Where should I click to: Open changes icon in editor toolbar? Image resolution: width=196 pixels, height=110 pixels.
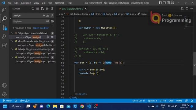pos(182,9)
